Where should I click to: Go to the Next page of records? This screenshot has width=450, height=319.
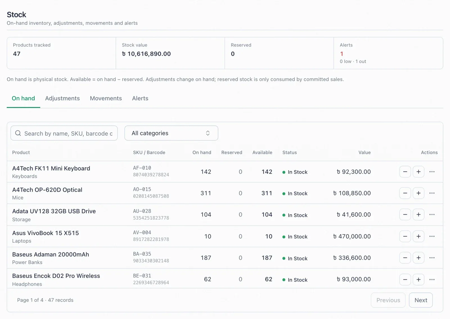421,300
